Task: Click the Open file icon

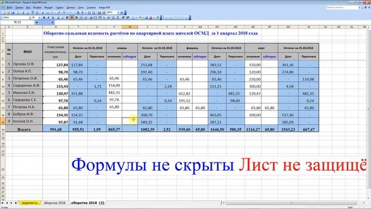Action: [8, 13]
